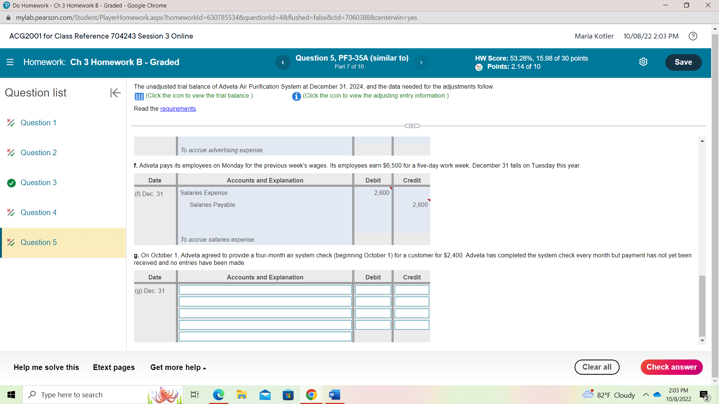This screenshot has width=719, height=404.
Task: Collapse the Question list panel
Action: click(115, 93)
